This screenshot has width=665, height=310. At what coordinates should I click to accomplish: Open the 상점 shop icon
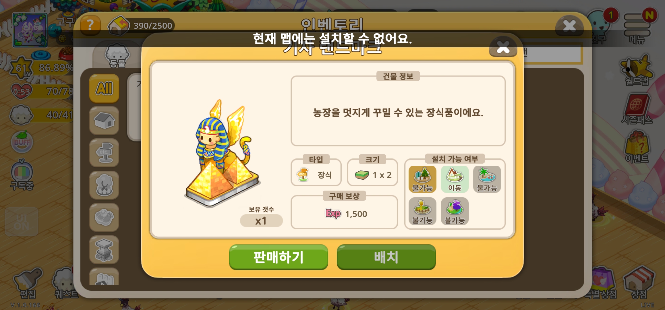[639, 283]
